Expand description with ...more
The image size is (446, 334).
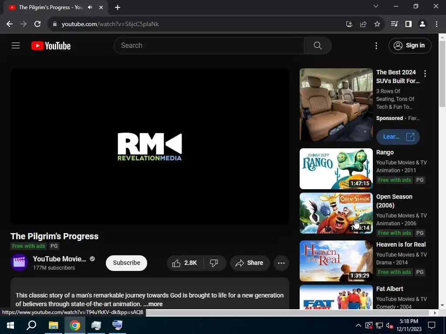pyautogui.click(x=153, y=304)
